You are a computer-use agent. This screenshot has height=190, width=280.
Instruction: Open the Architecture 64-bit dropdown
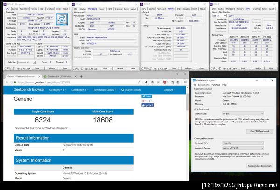[243, 113]
